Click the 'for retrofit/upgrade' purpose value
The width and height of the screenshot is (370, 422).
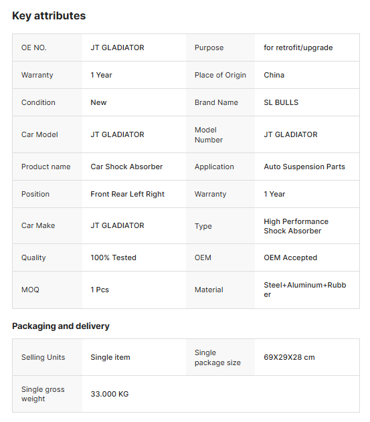coord(298,47)
